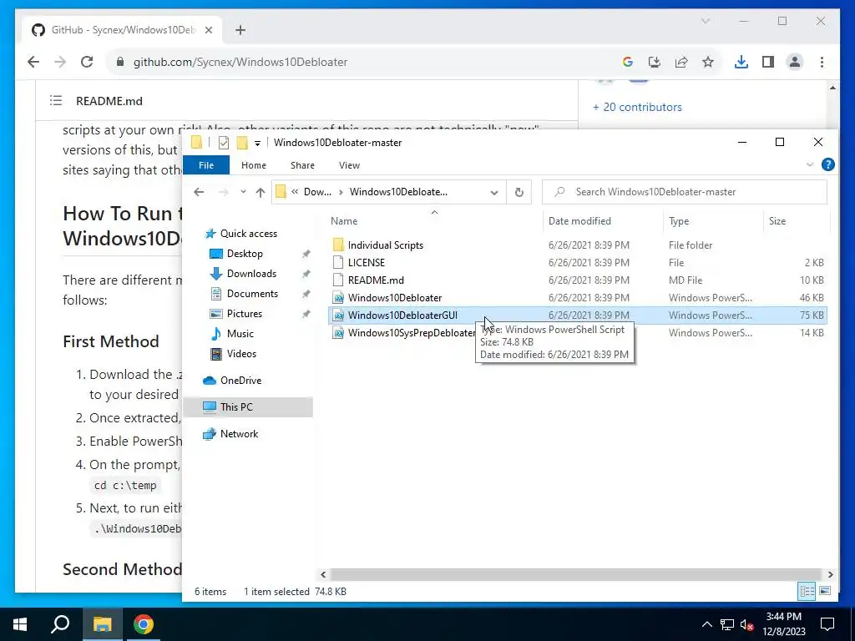The width and height of the screenshot is (855, 641).
Task: Open Chrome tab search chevron
Action: click(705, 21)
